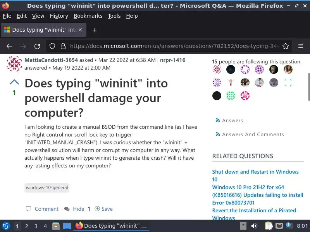Open the Firefox hamburger menu

pyautogui.click(x=301, y=46)
